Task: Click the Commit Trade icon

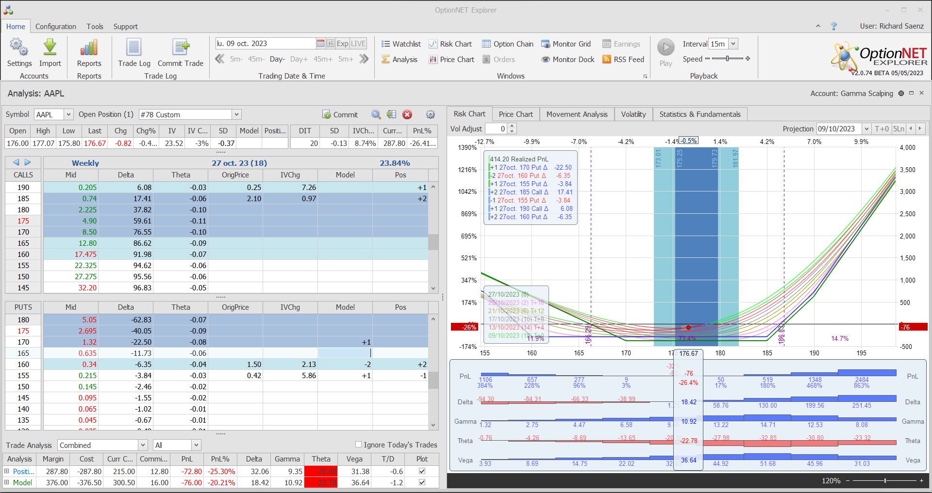Action: (181, 48)
